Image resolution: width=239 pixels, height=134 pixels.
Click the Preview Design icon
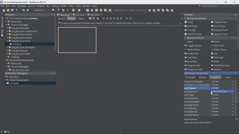pos(98,19)
